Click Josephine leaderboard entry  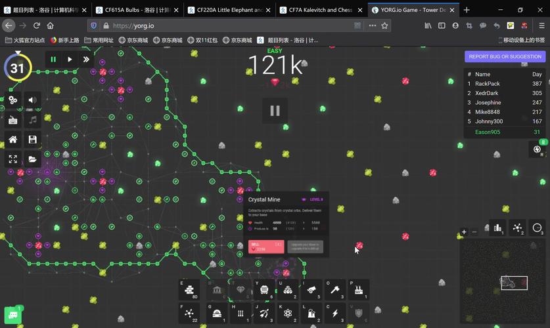(505, 102)
